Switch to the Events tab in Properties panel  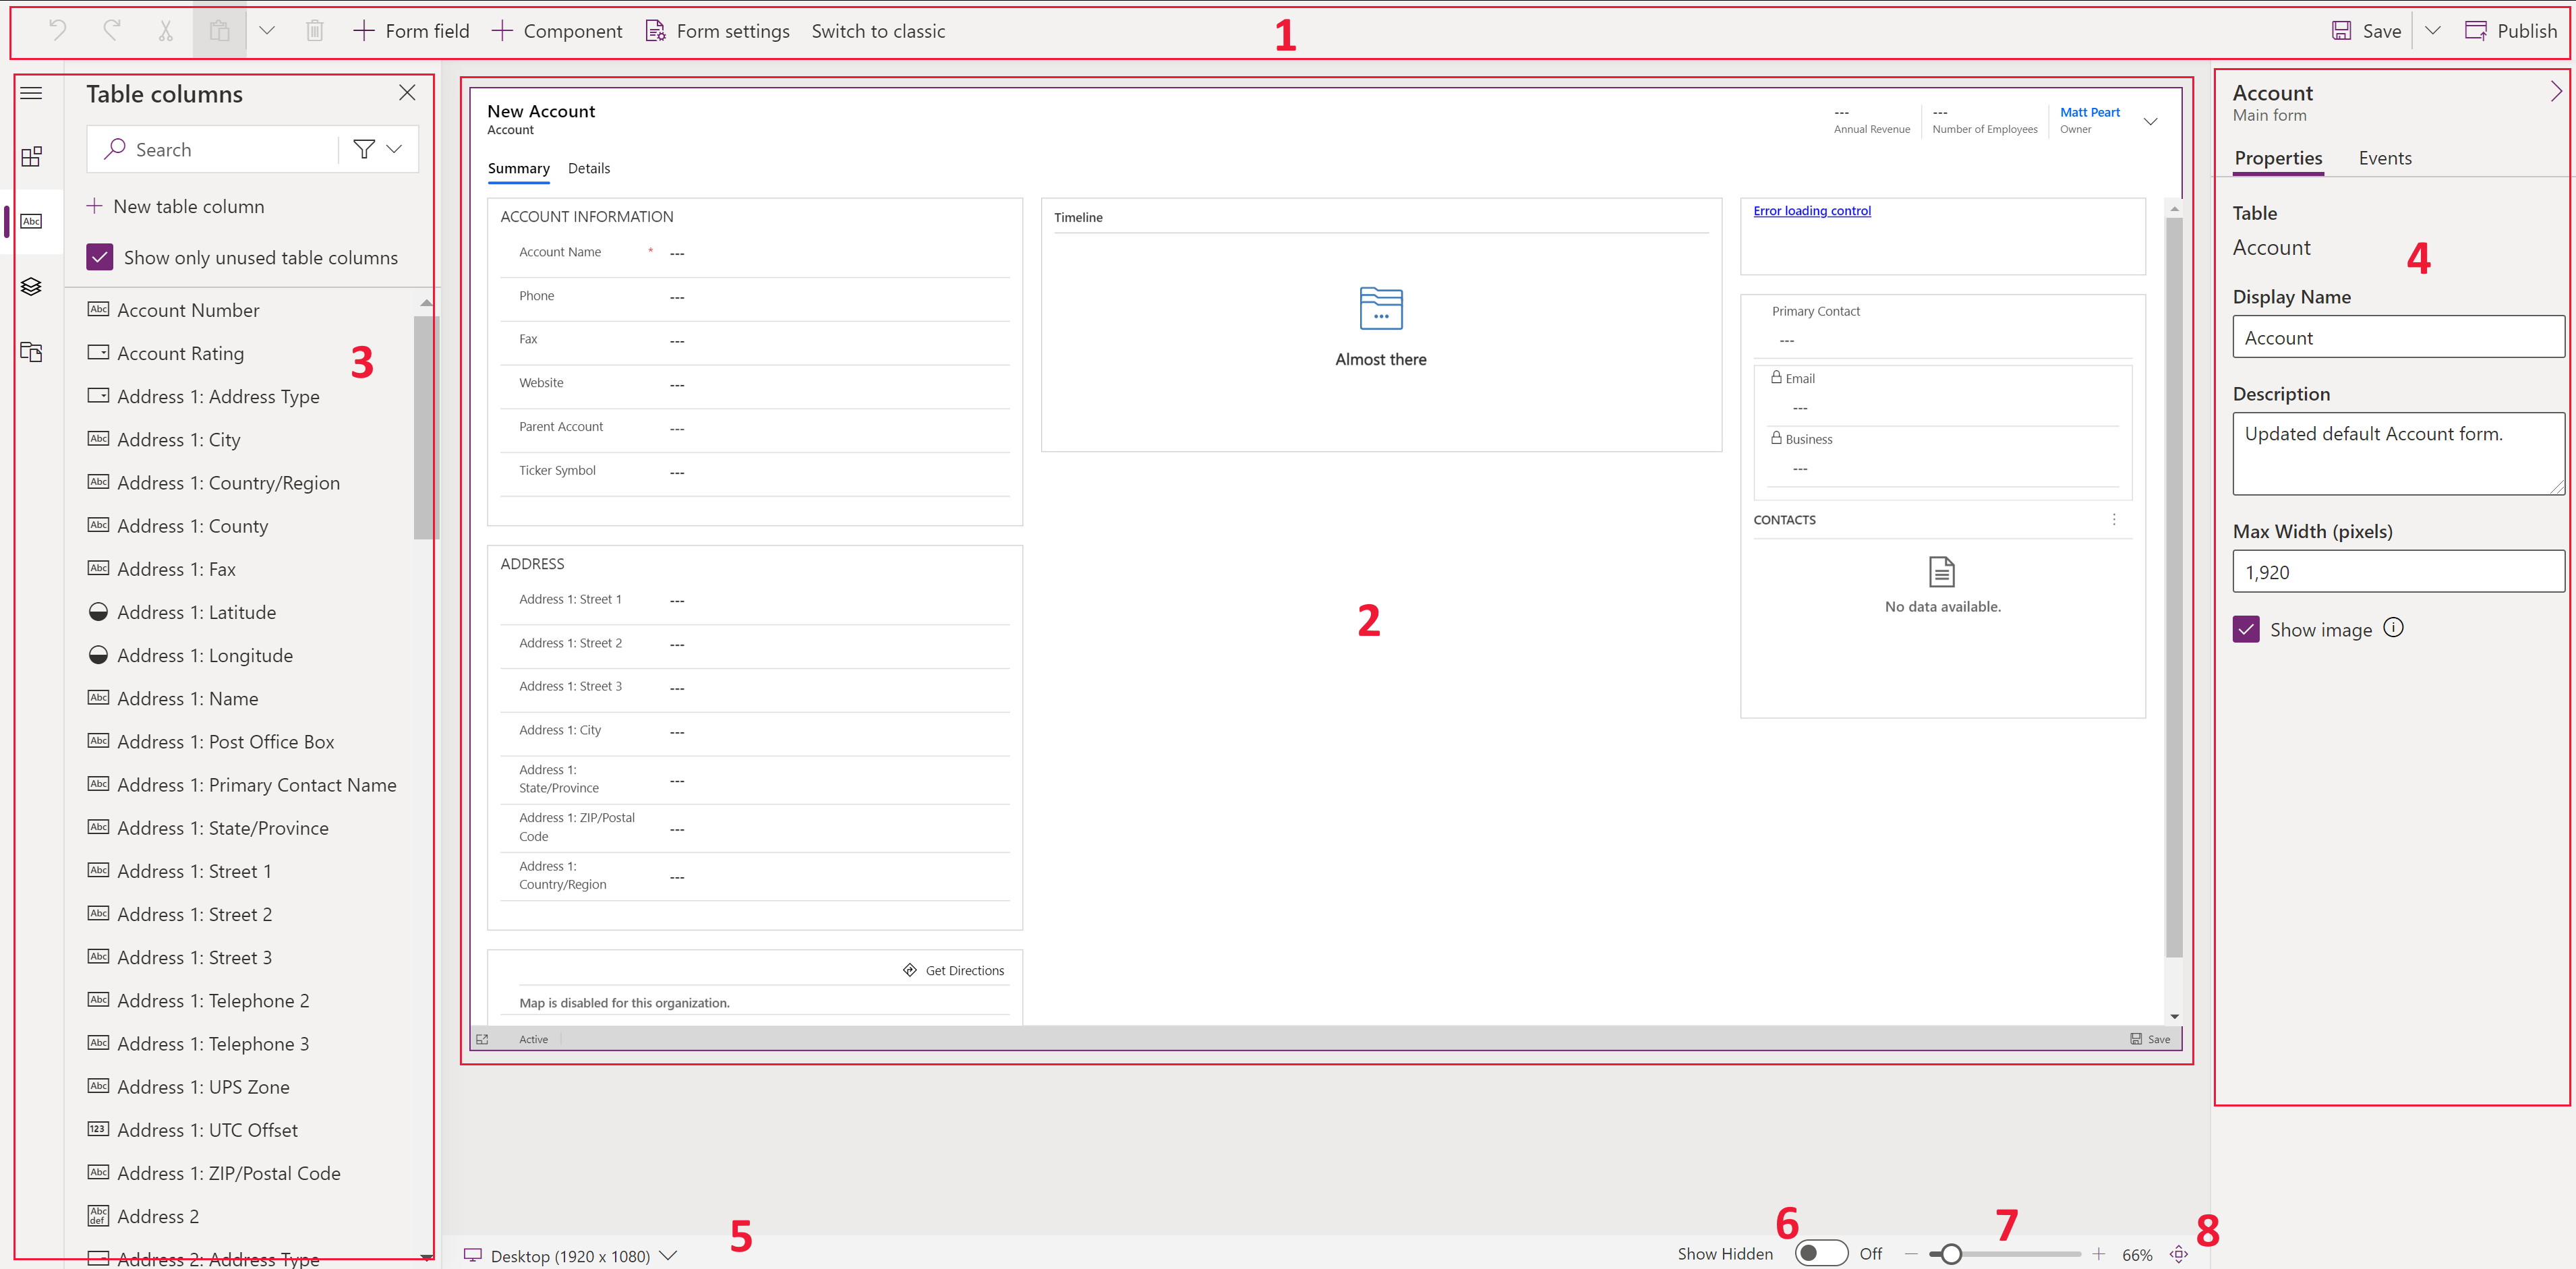coord(2385,158)
